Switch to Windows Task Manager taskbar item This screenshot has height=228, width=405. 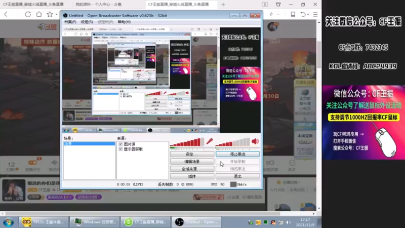tap(94, 222)
